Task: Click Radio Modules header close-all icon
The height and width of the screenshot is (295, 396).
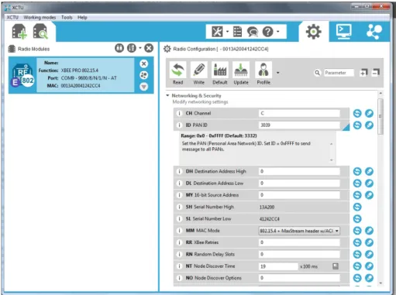Action: point(149,48)
